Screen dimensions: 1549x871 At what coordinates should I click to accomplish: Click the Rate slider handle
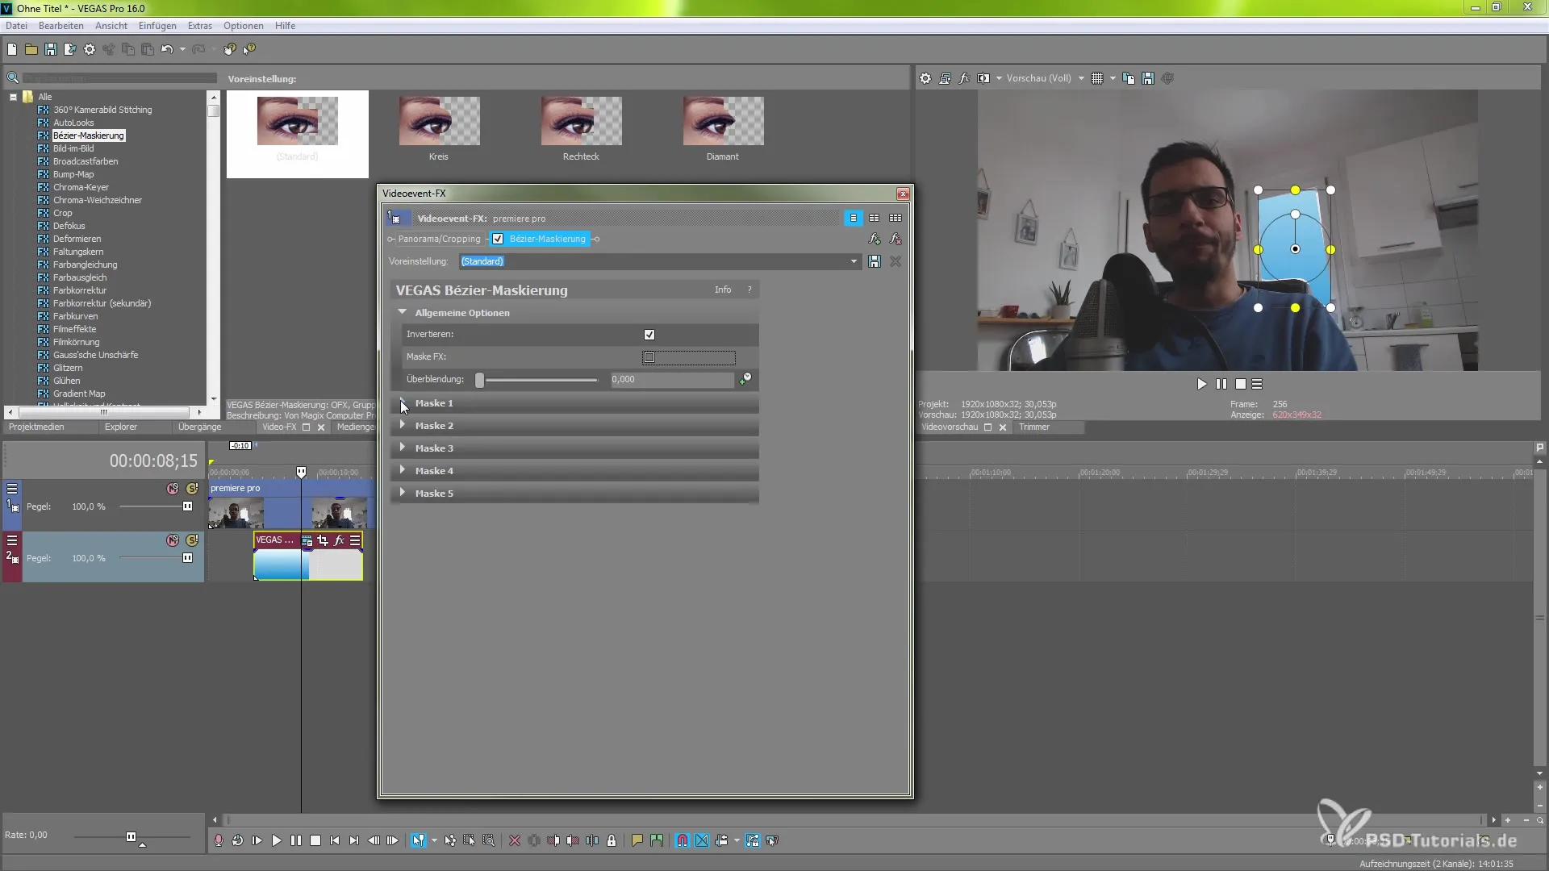point(131,837)
